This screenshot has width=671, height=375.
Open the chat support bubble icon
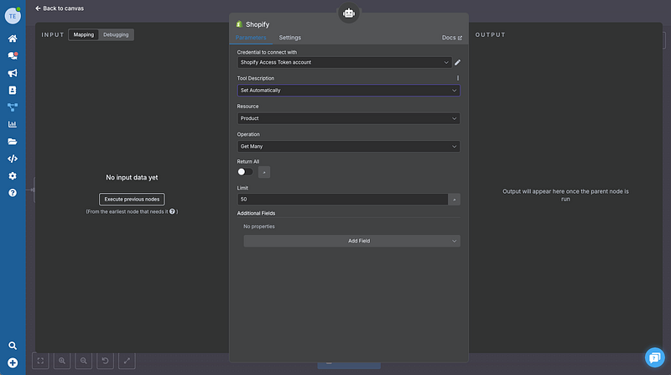(654, 357)
